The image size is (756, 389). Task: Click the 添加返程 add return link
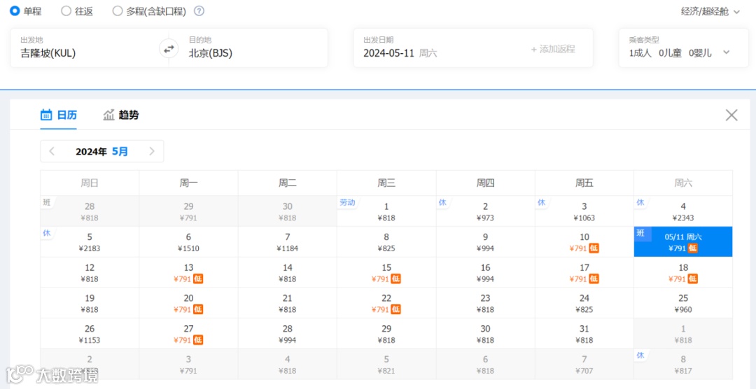tap(552, 49)
